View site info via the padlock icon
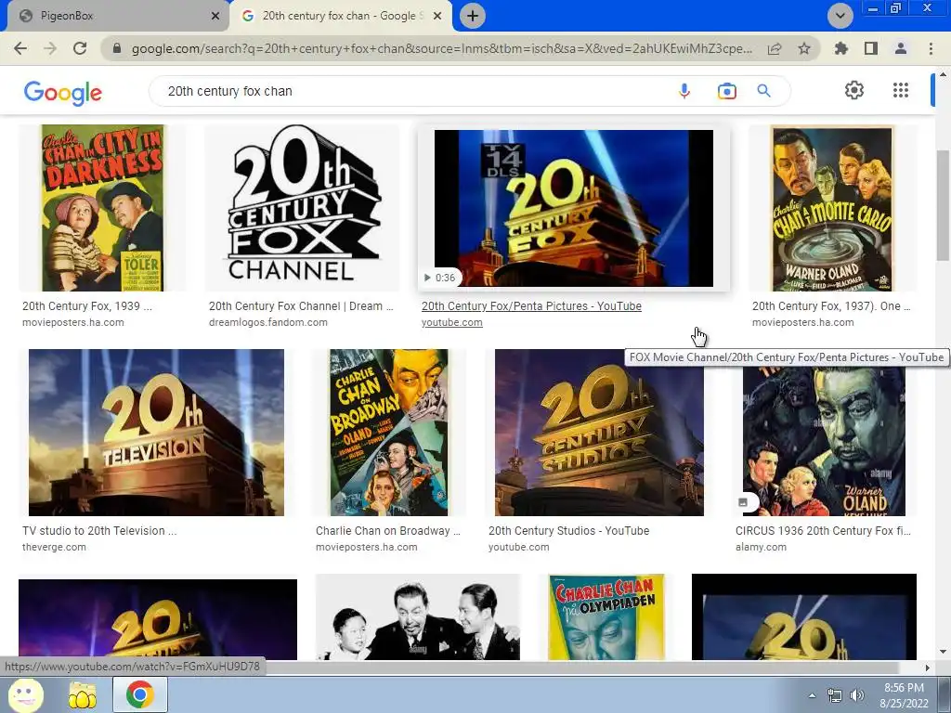The image size is (951, 713). coord(117,48)
